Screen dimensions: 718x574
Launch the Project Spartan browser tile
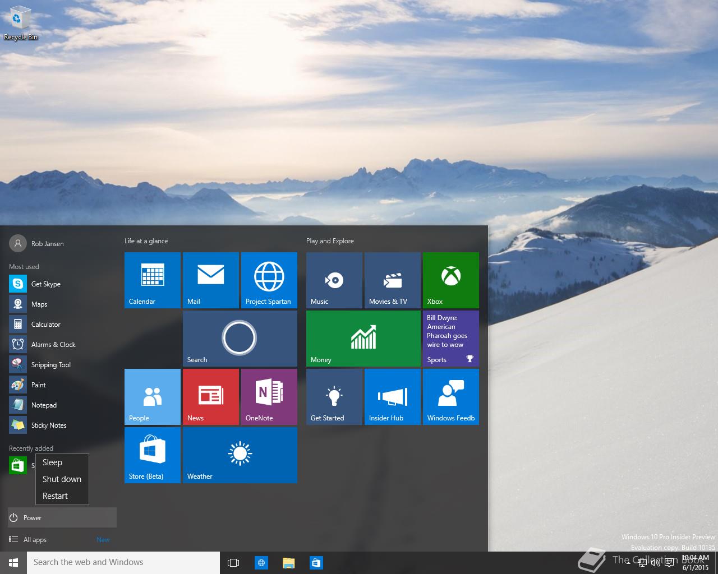(x=269, y=280)
